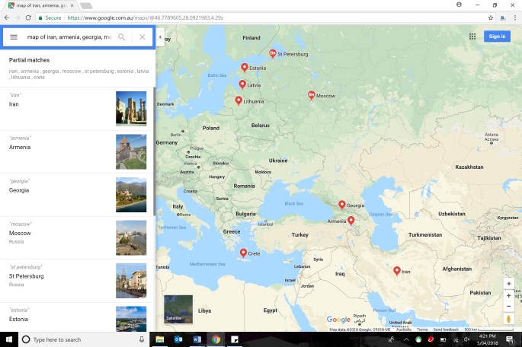Select the Georgia result
This screenshot has width=522, height=347.
76,195
